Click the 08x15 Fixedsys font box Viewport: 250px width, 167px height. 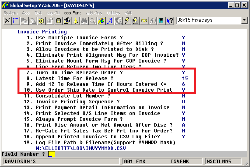(x=208, y=20)
